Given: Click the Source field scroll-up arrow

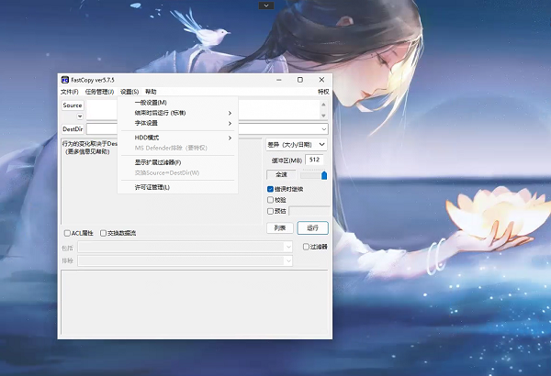Looking at the screenshot, I should click(x=323, y=105).
